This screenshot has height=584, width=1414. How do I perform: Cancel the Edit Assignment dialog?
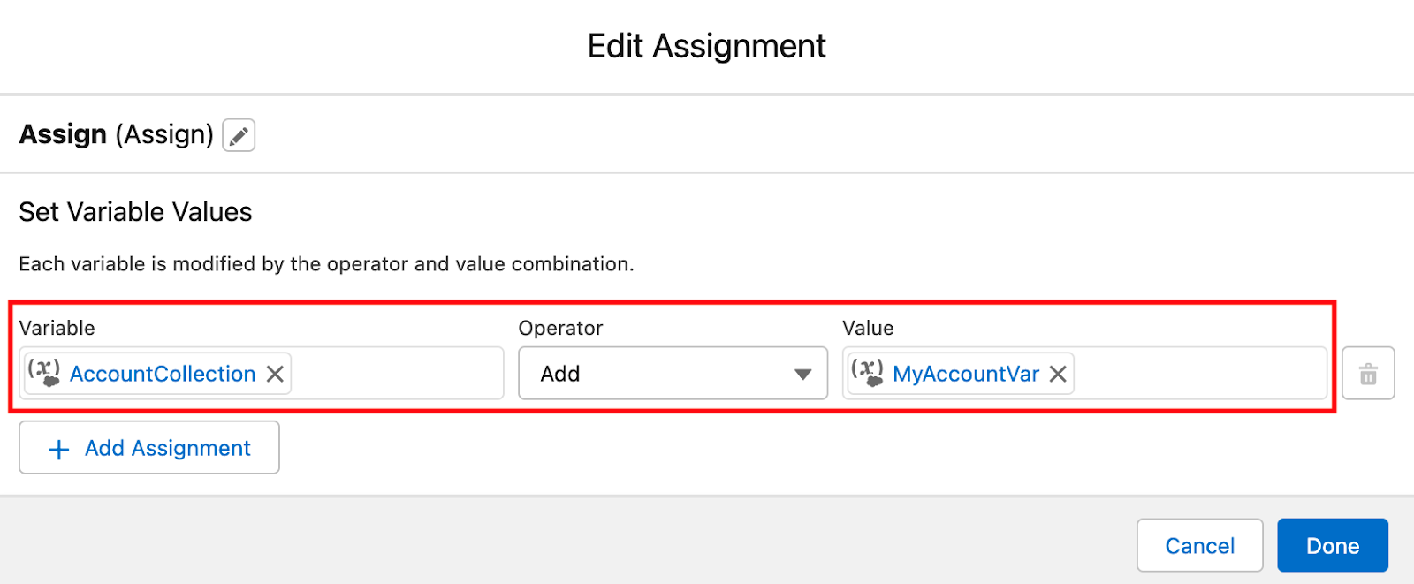coord(1199,546)
